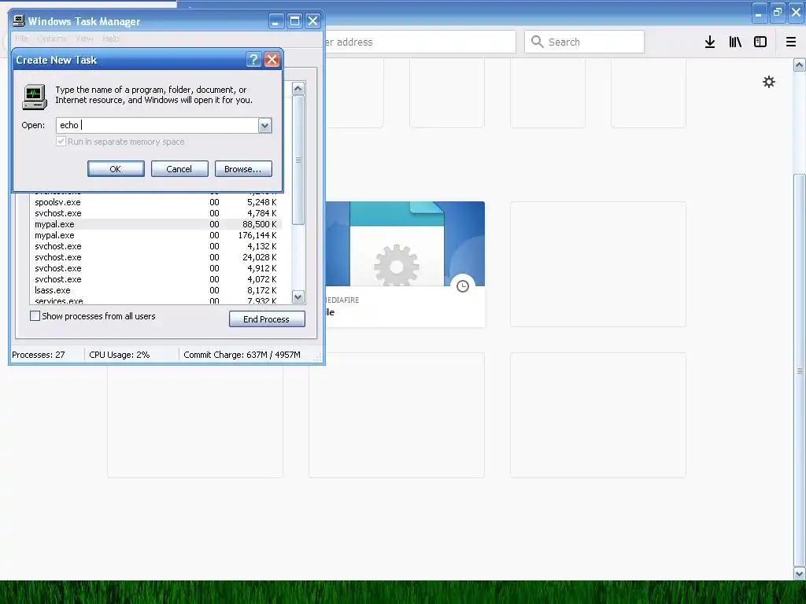Select svchost.exe row with 4,784 K
806x604 pixels.
pos(156,213)
